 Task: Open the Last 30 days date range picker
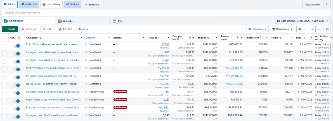click(303, 21)
